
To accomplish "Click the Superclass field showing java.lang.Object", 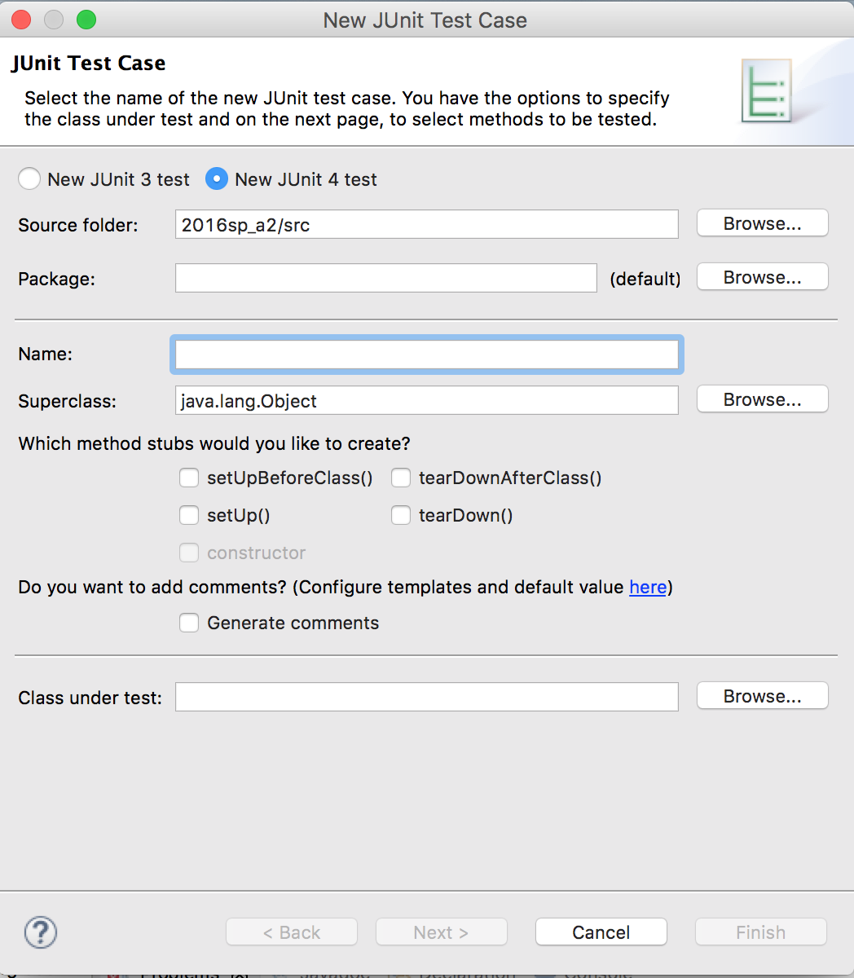I will tap(426, 400).
